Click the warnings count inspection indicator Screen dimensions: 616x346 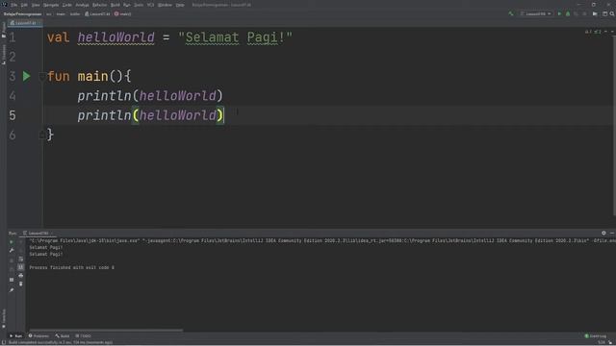pyautogui.click(x=588, y=32)
